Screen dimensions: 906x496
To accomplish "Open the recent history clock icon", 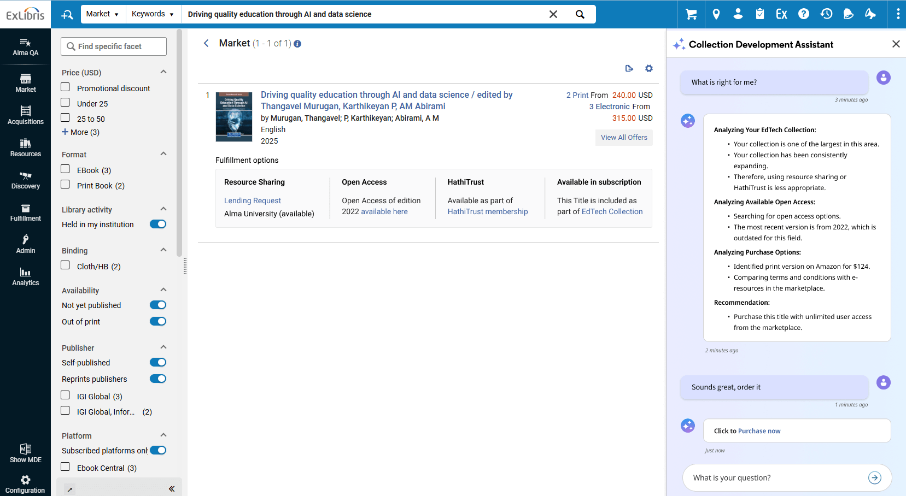I will pyautogui.click(x=826, y=14).
